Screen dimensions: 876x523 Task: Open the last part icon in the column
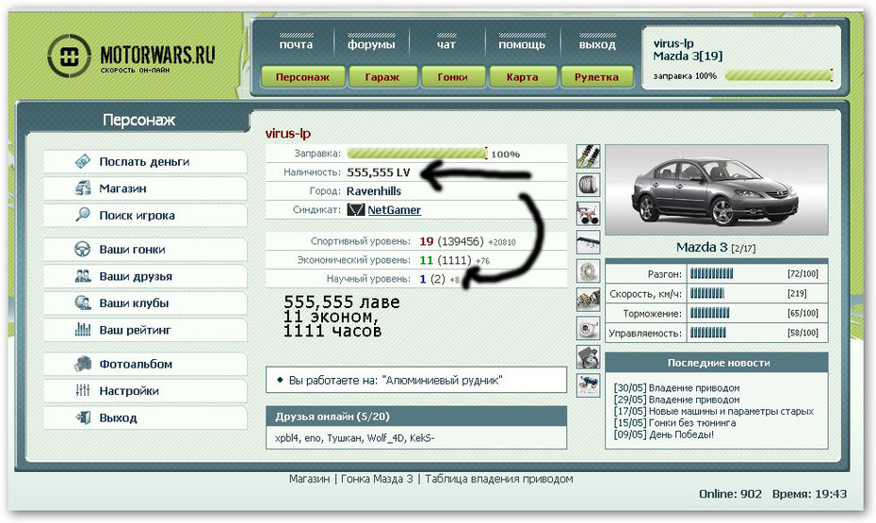point(588,385)
